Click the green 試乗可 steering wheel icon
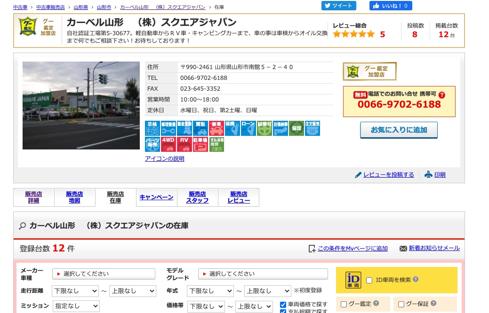Image resolution: width=489 pixels, height=313 pixels. coord(265,128)
